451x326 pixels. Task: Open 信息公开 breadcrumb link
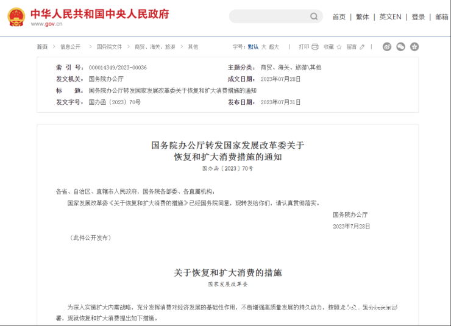pos(70,47)
